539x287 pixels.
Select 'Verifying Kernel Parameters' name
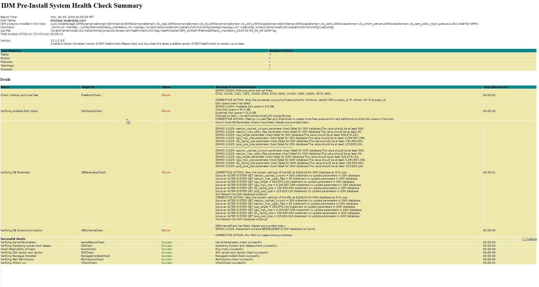18,242
